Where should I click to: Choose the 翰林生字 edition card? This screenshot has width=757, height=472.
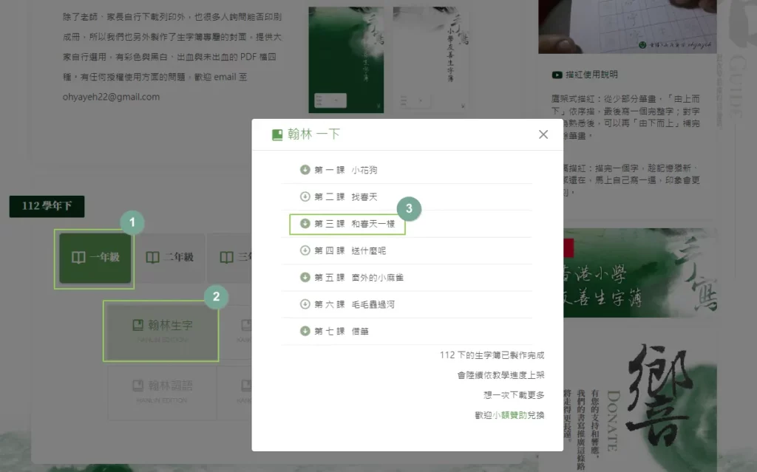(161, 331)
